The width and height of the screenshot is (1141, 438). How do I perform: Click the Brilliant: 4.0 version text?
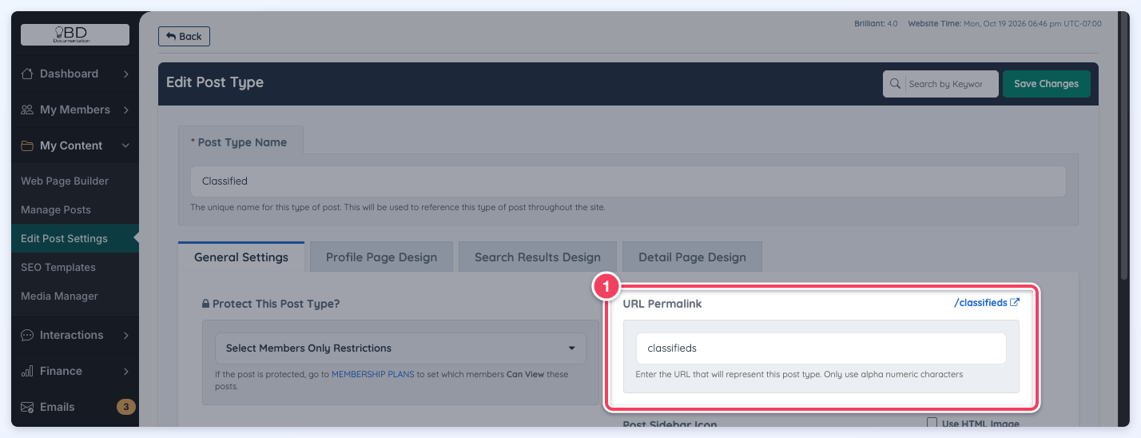pyautogui.click(x=876, y=24)
